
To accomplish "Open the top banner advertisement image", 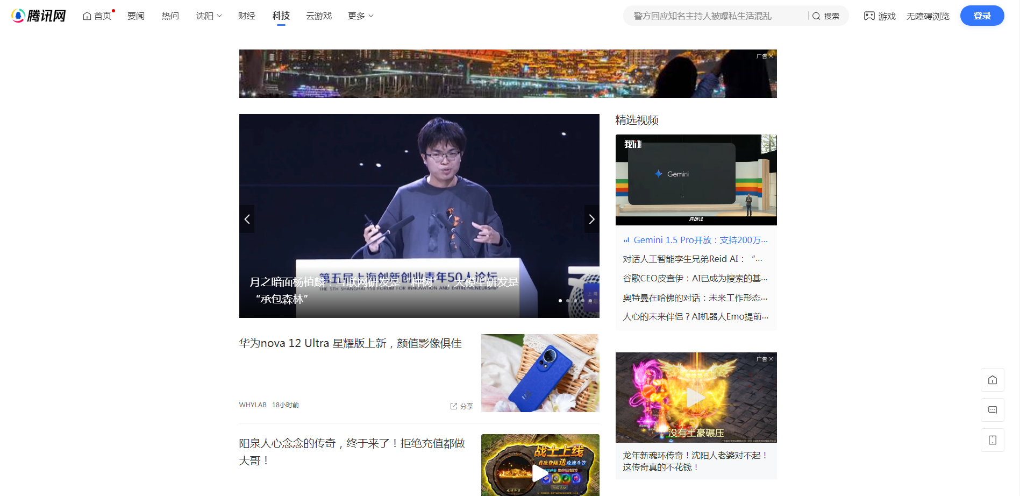I will pos(508,74).
